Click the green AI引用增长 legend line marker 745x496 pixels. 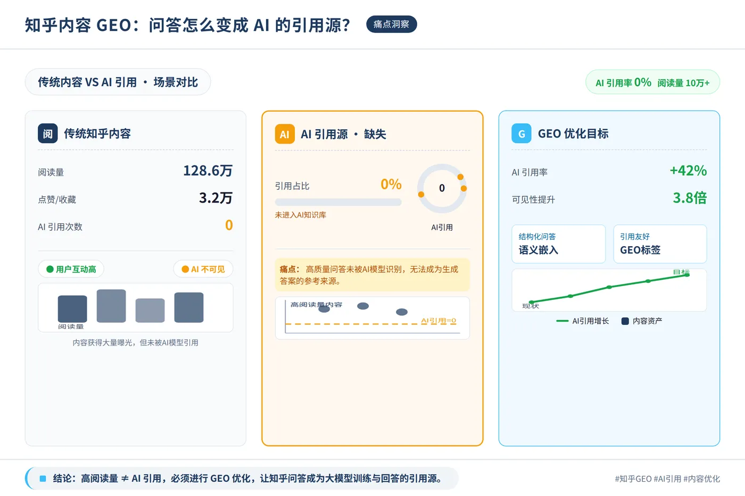pyautogui.click(x=562, y=321)
